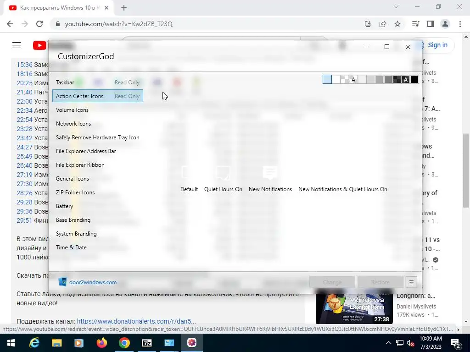The image size is (470, 352).
Task: Open 7-Zip from the taskbar
Action: coord(146,343)
